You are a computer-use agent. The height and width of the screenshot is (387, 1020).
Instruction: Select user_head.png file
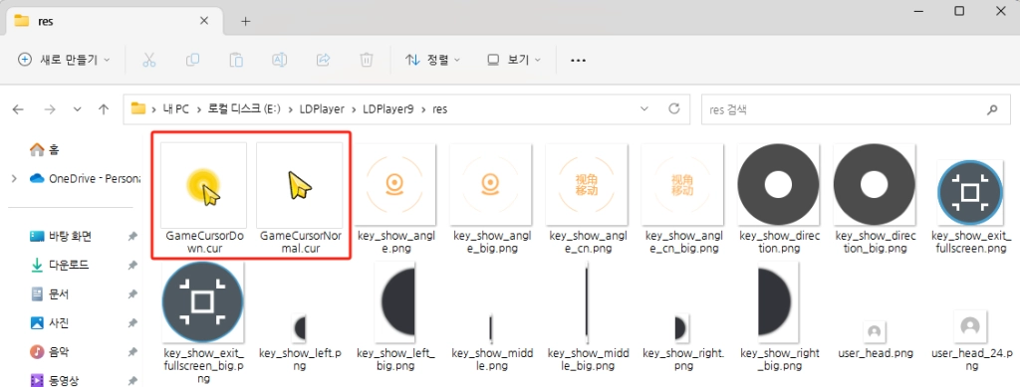[x=875, y=338]
